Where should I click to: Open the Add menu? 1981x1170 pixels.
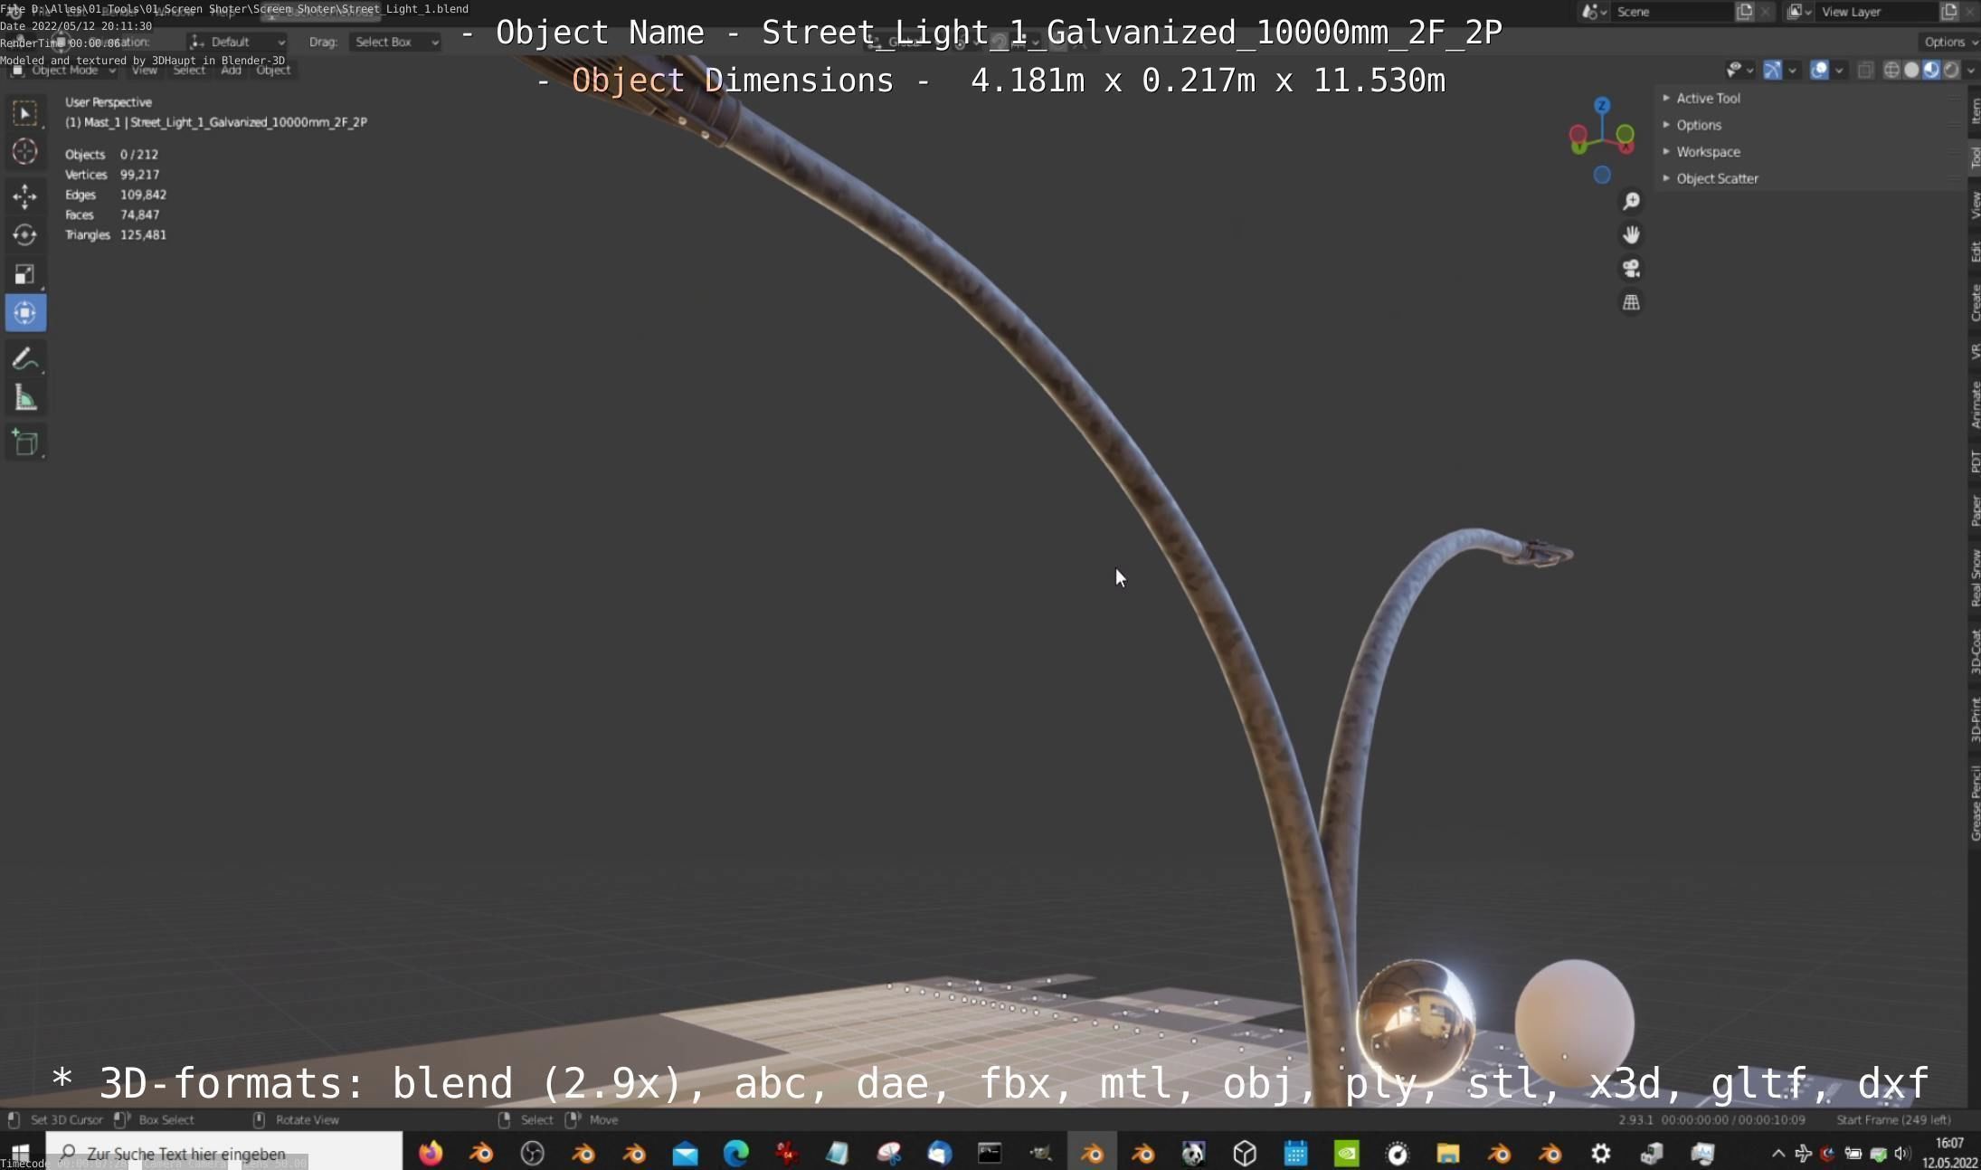click(231, 70)
